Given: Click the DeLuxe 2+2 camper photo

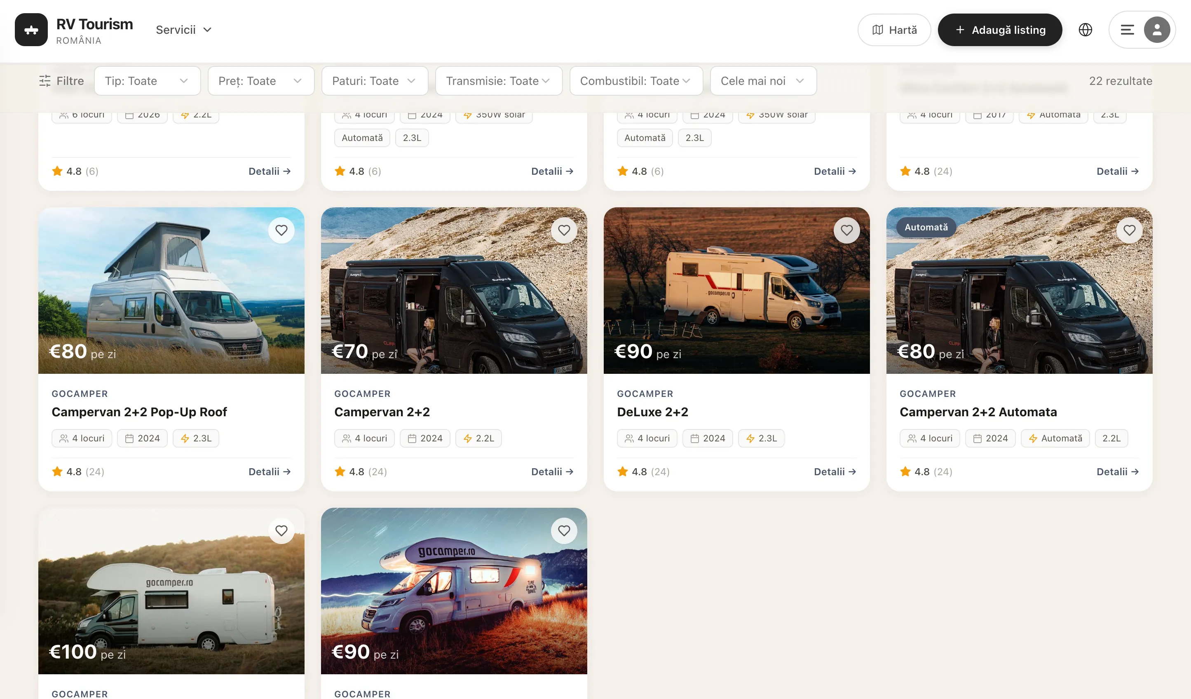Looking at the screenshot, I should click(736, 291).
